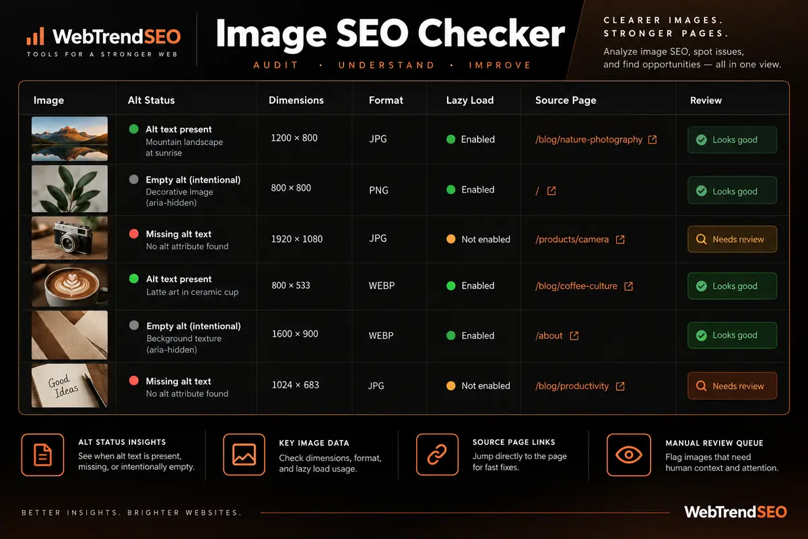Click green alt status dot for Latte art

(134, 279)
